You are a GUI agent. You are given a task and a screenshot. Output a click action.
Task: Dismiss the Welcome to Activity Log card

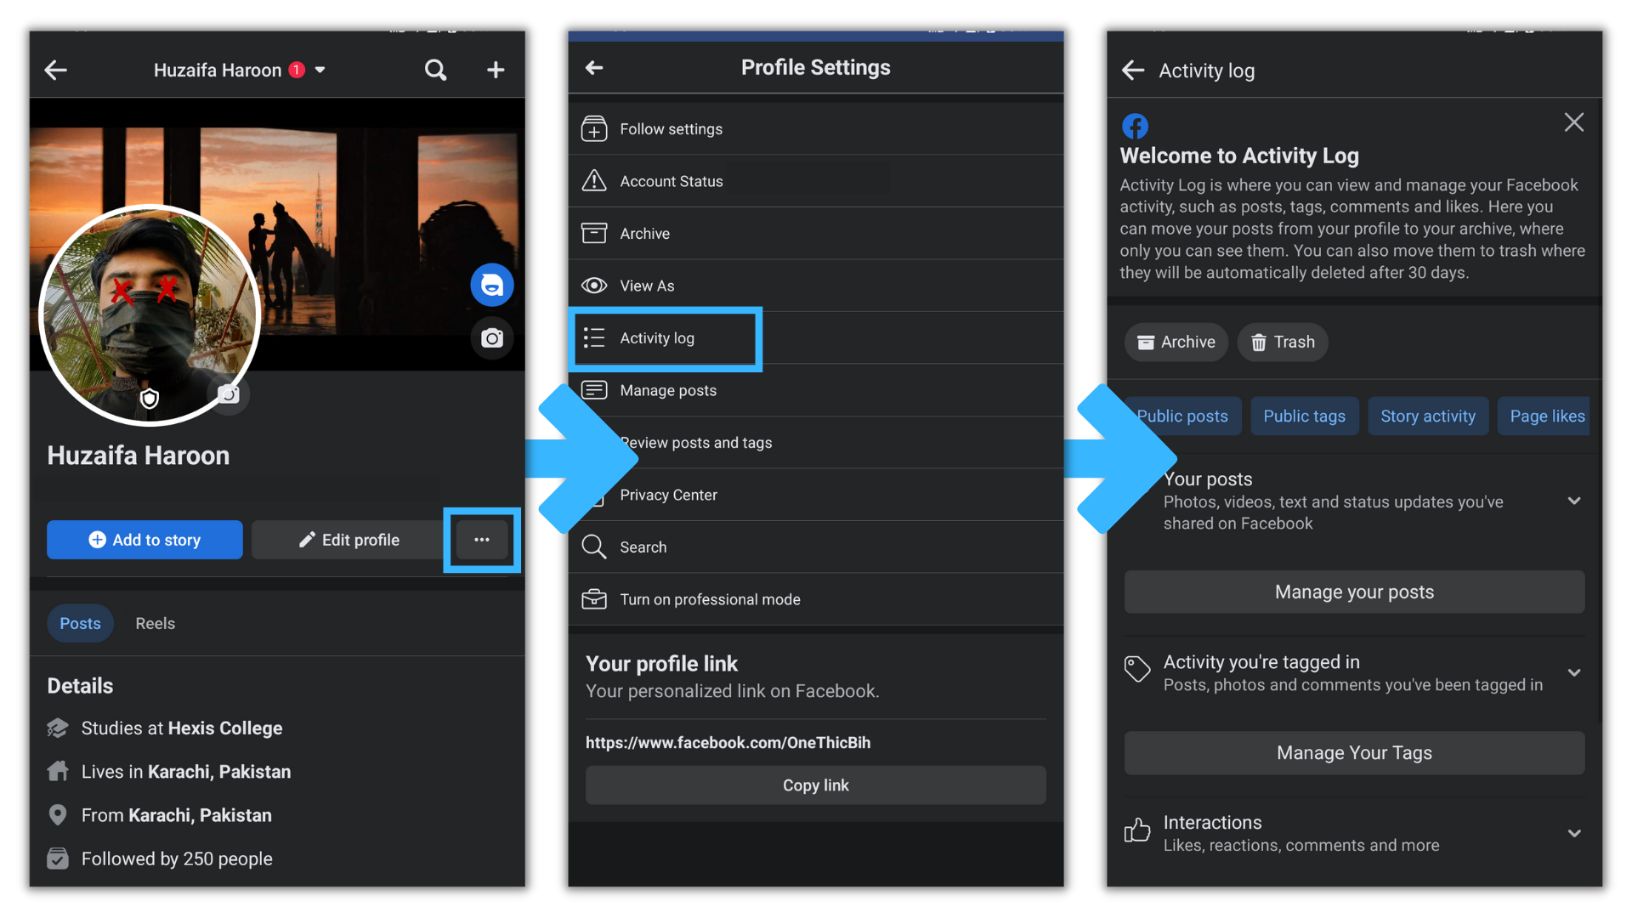coord(1573,122)
